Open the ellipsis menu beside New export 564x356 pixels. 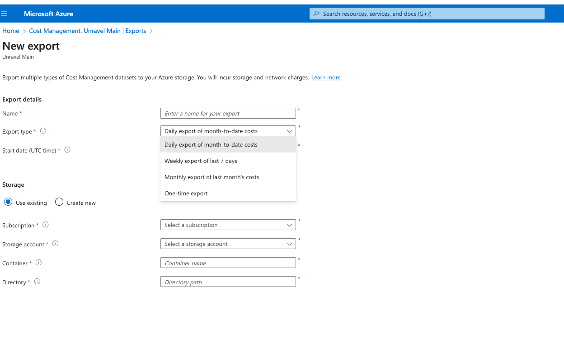point(74,46)
